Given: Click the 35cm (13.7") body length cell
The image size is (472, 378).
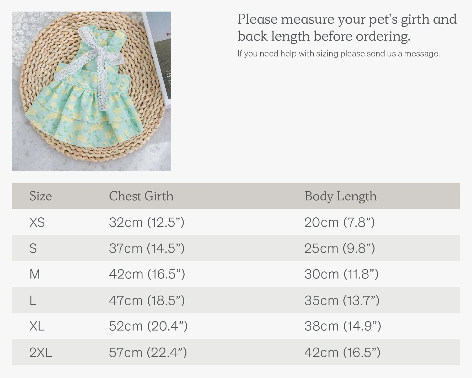Looking at the screenshot, I should [342, 300].
